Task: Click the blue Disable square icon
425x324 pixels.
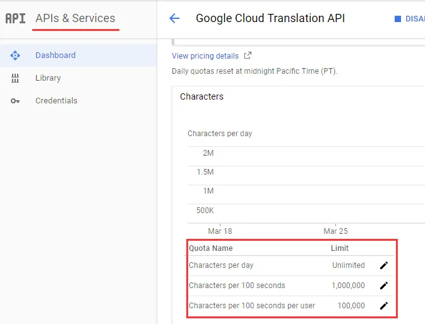Action: click(398, 19)
